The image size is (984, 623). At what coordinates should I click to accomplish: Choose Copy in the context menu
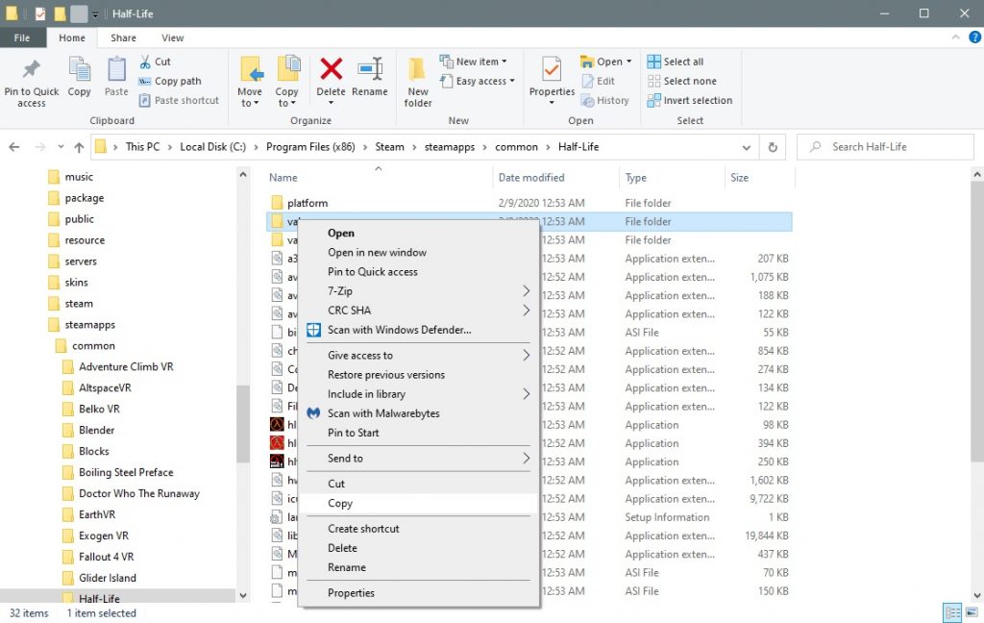pos(419,503)
